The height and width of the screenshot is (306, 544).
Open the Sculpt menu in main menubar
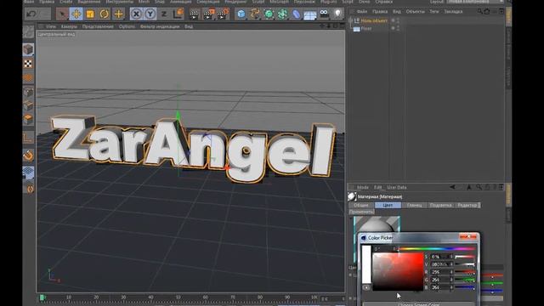[x=258, y=2]
